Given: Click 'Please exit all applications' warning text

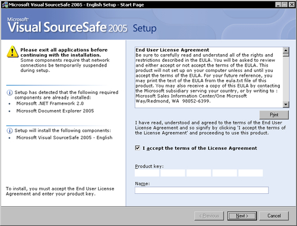Looking at the screenshot, I should pyautogui.click(x=64, y=52).
